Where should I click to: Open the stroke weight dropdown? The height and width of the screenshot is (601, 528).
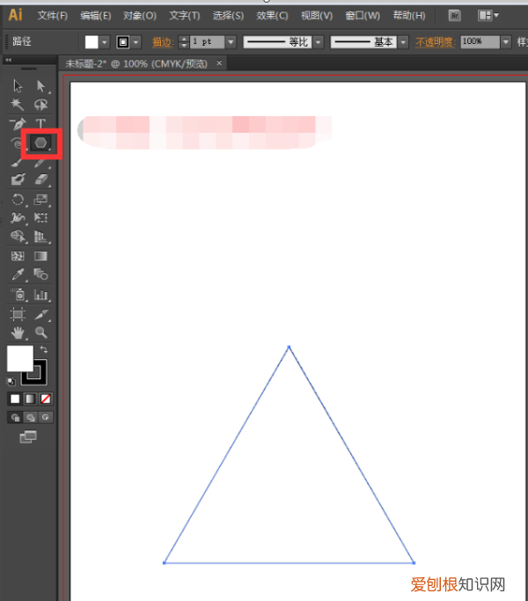[231, 41]
